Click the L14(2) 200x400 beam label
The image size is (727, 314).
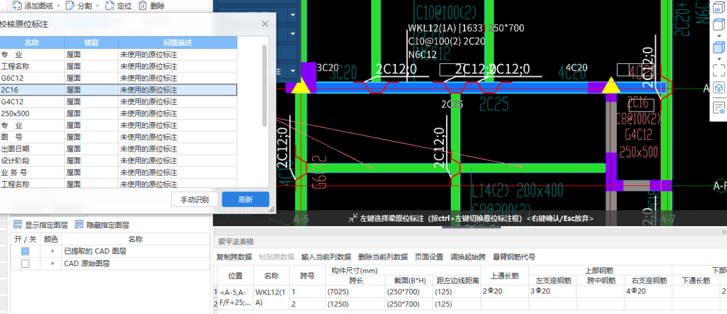coord(518,190)
